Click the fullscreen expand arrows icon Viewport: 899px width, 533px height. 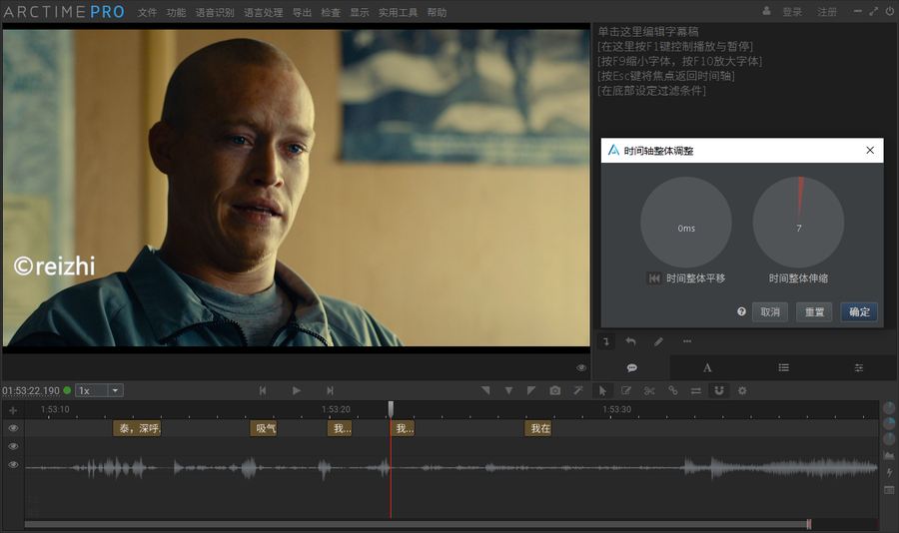coord(874,11)
